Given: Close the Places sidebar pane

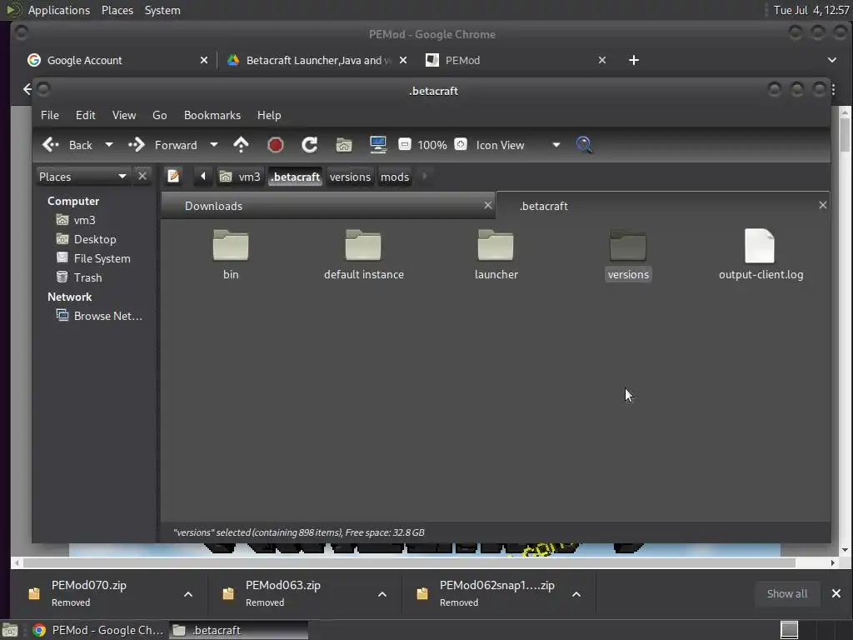Looking at the screenshot, I should point(142,176).
